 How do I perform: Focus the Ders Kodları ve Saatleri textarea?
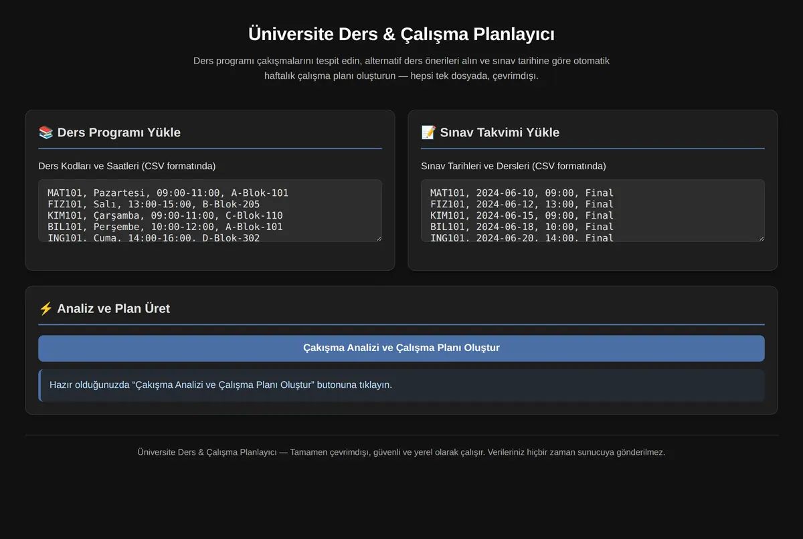tap(210, 211)
